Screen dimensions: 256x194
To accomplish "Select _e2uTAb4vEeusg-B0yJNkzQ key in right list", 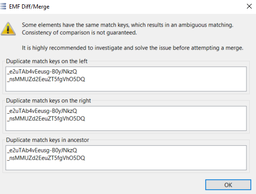I will [x=42, y=111].
